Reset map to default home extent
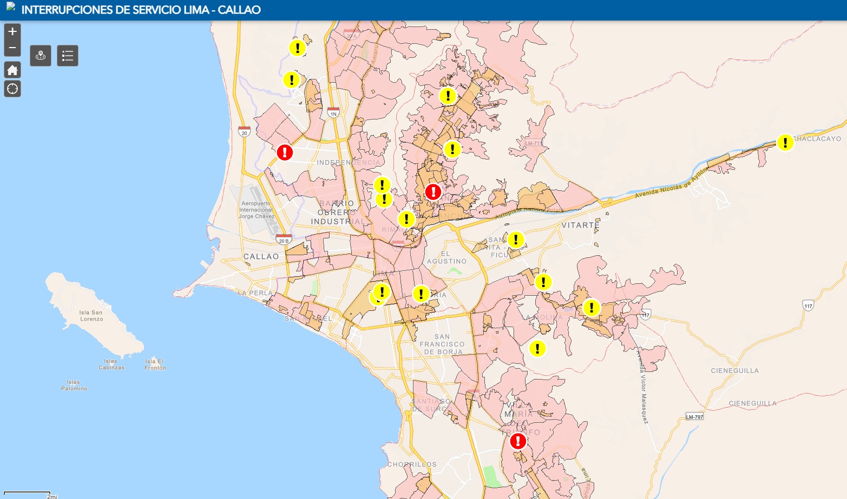The width and height of the screenshot is (847, 499). (12, 70)
